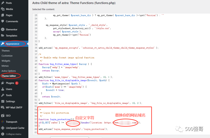Image resolution: width=210 pixels, height=138 pixels.
Task: Click line number 44 in gutter
Action: pyautogui.click(x=36, y=77)
